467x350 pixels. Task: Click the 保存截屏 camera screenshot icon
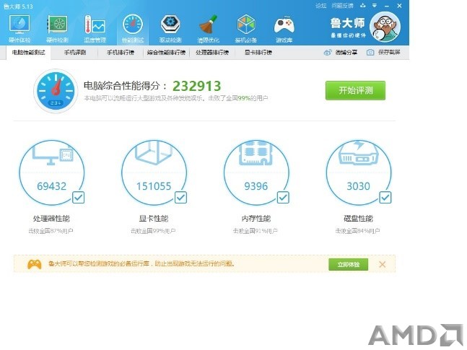[370, 53]
